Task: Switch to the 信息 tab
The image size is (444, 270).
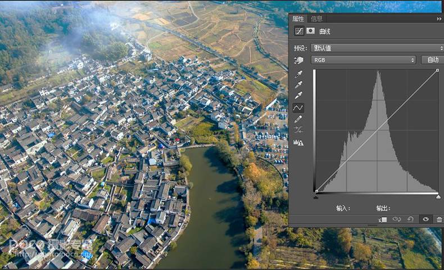Action: 316,19
